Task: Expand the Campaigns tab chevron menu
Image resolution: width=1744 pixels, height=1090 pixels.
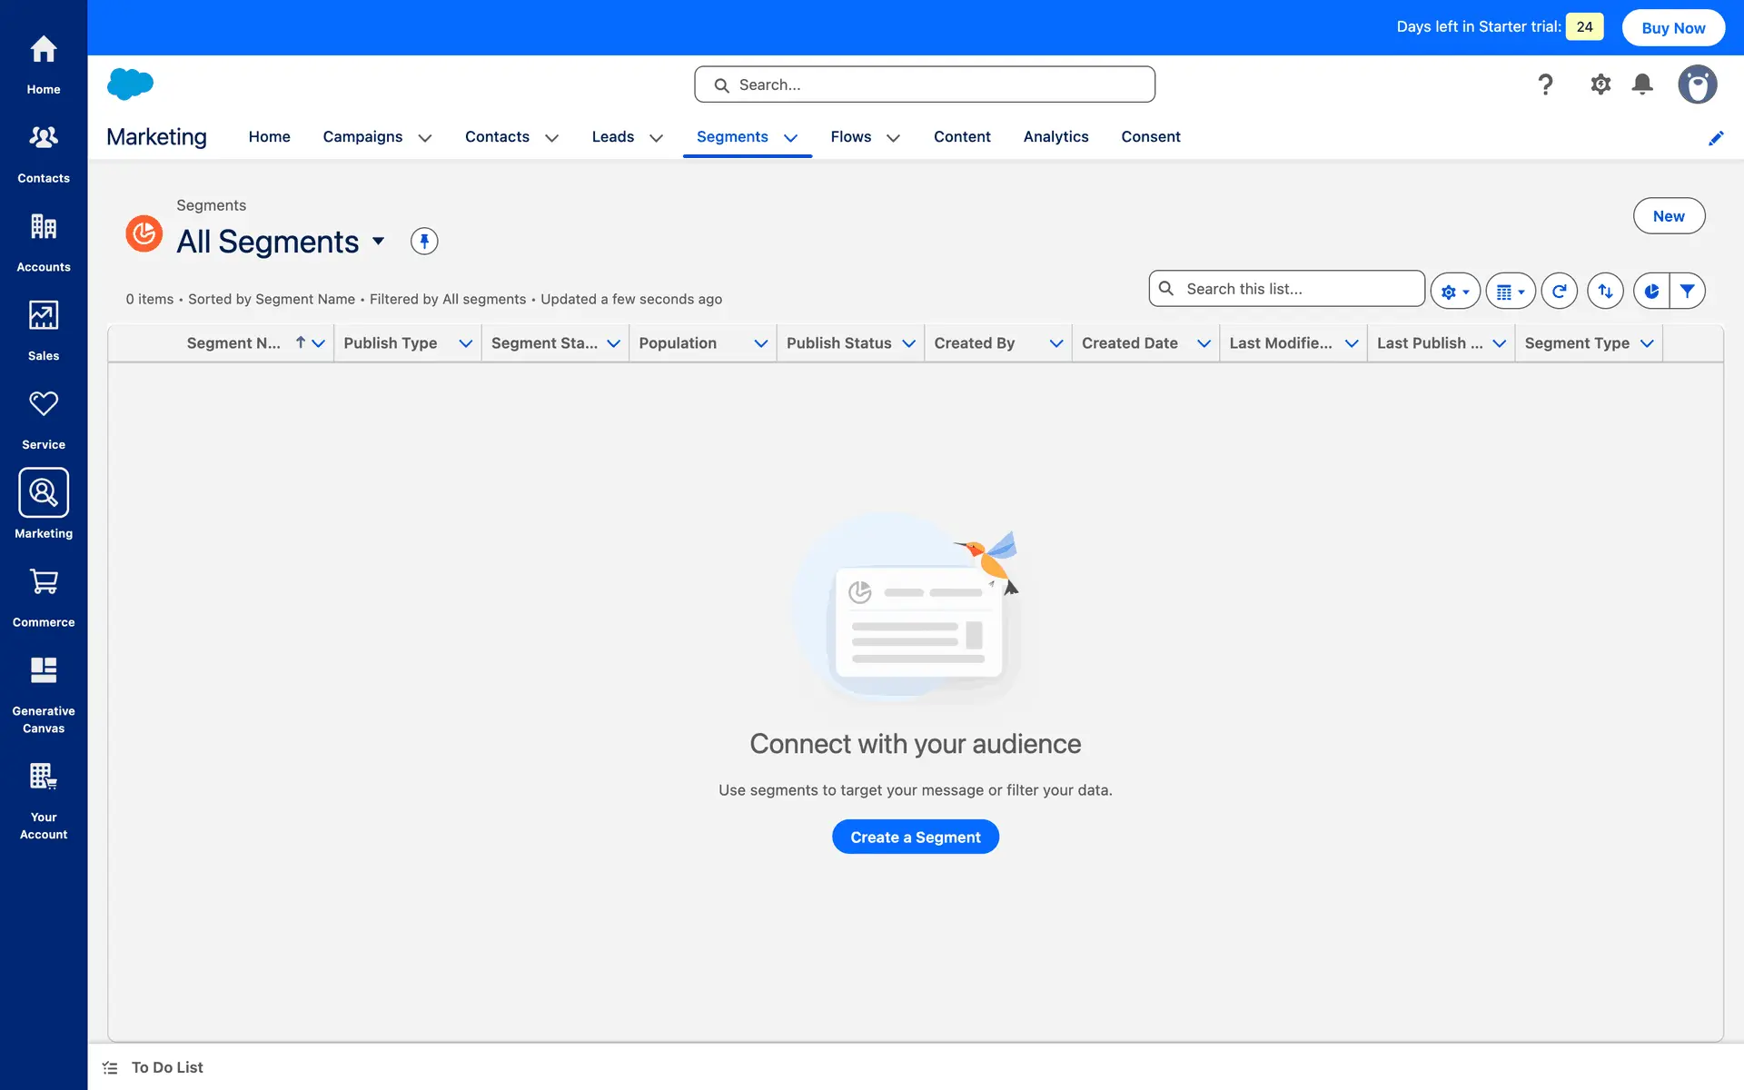Action: coord(424,138)
